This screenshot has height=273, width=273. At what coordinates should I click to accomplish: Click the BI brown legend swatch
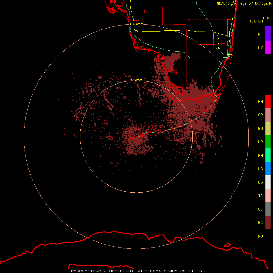(x=268, y=223)
